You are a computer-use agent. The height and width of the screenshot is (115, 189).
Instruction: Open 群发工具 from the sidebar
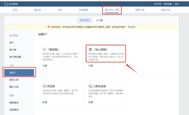14,80
